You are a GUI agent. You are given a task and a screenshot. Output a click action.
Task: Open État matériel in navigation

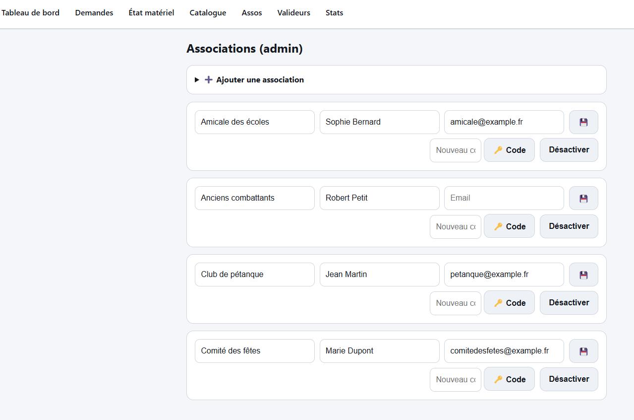click(151, 13)
